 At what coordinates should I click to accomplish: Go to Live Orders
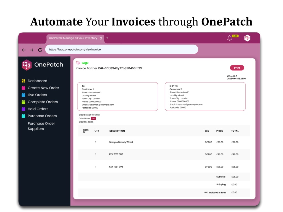[37, 95]
